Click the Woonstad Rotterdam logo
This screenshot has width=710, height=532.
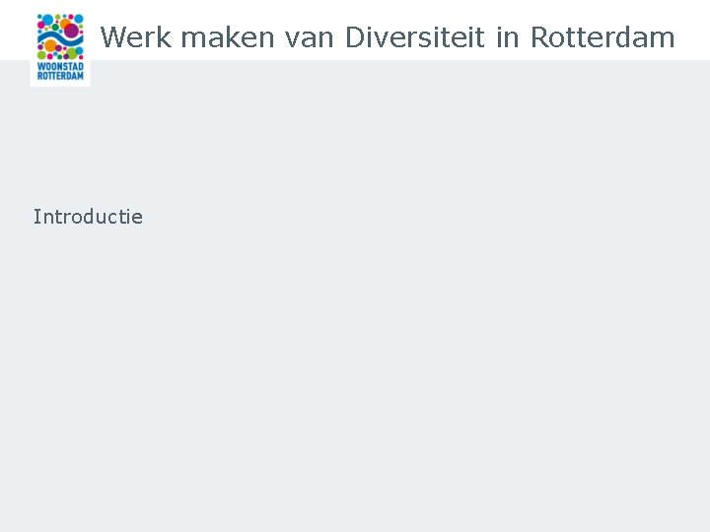60,48
